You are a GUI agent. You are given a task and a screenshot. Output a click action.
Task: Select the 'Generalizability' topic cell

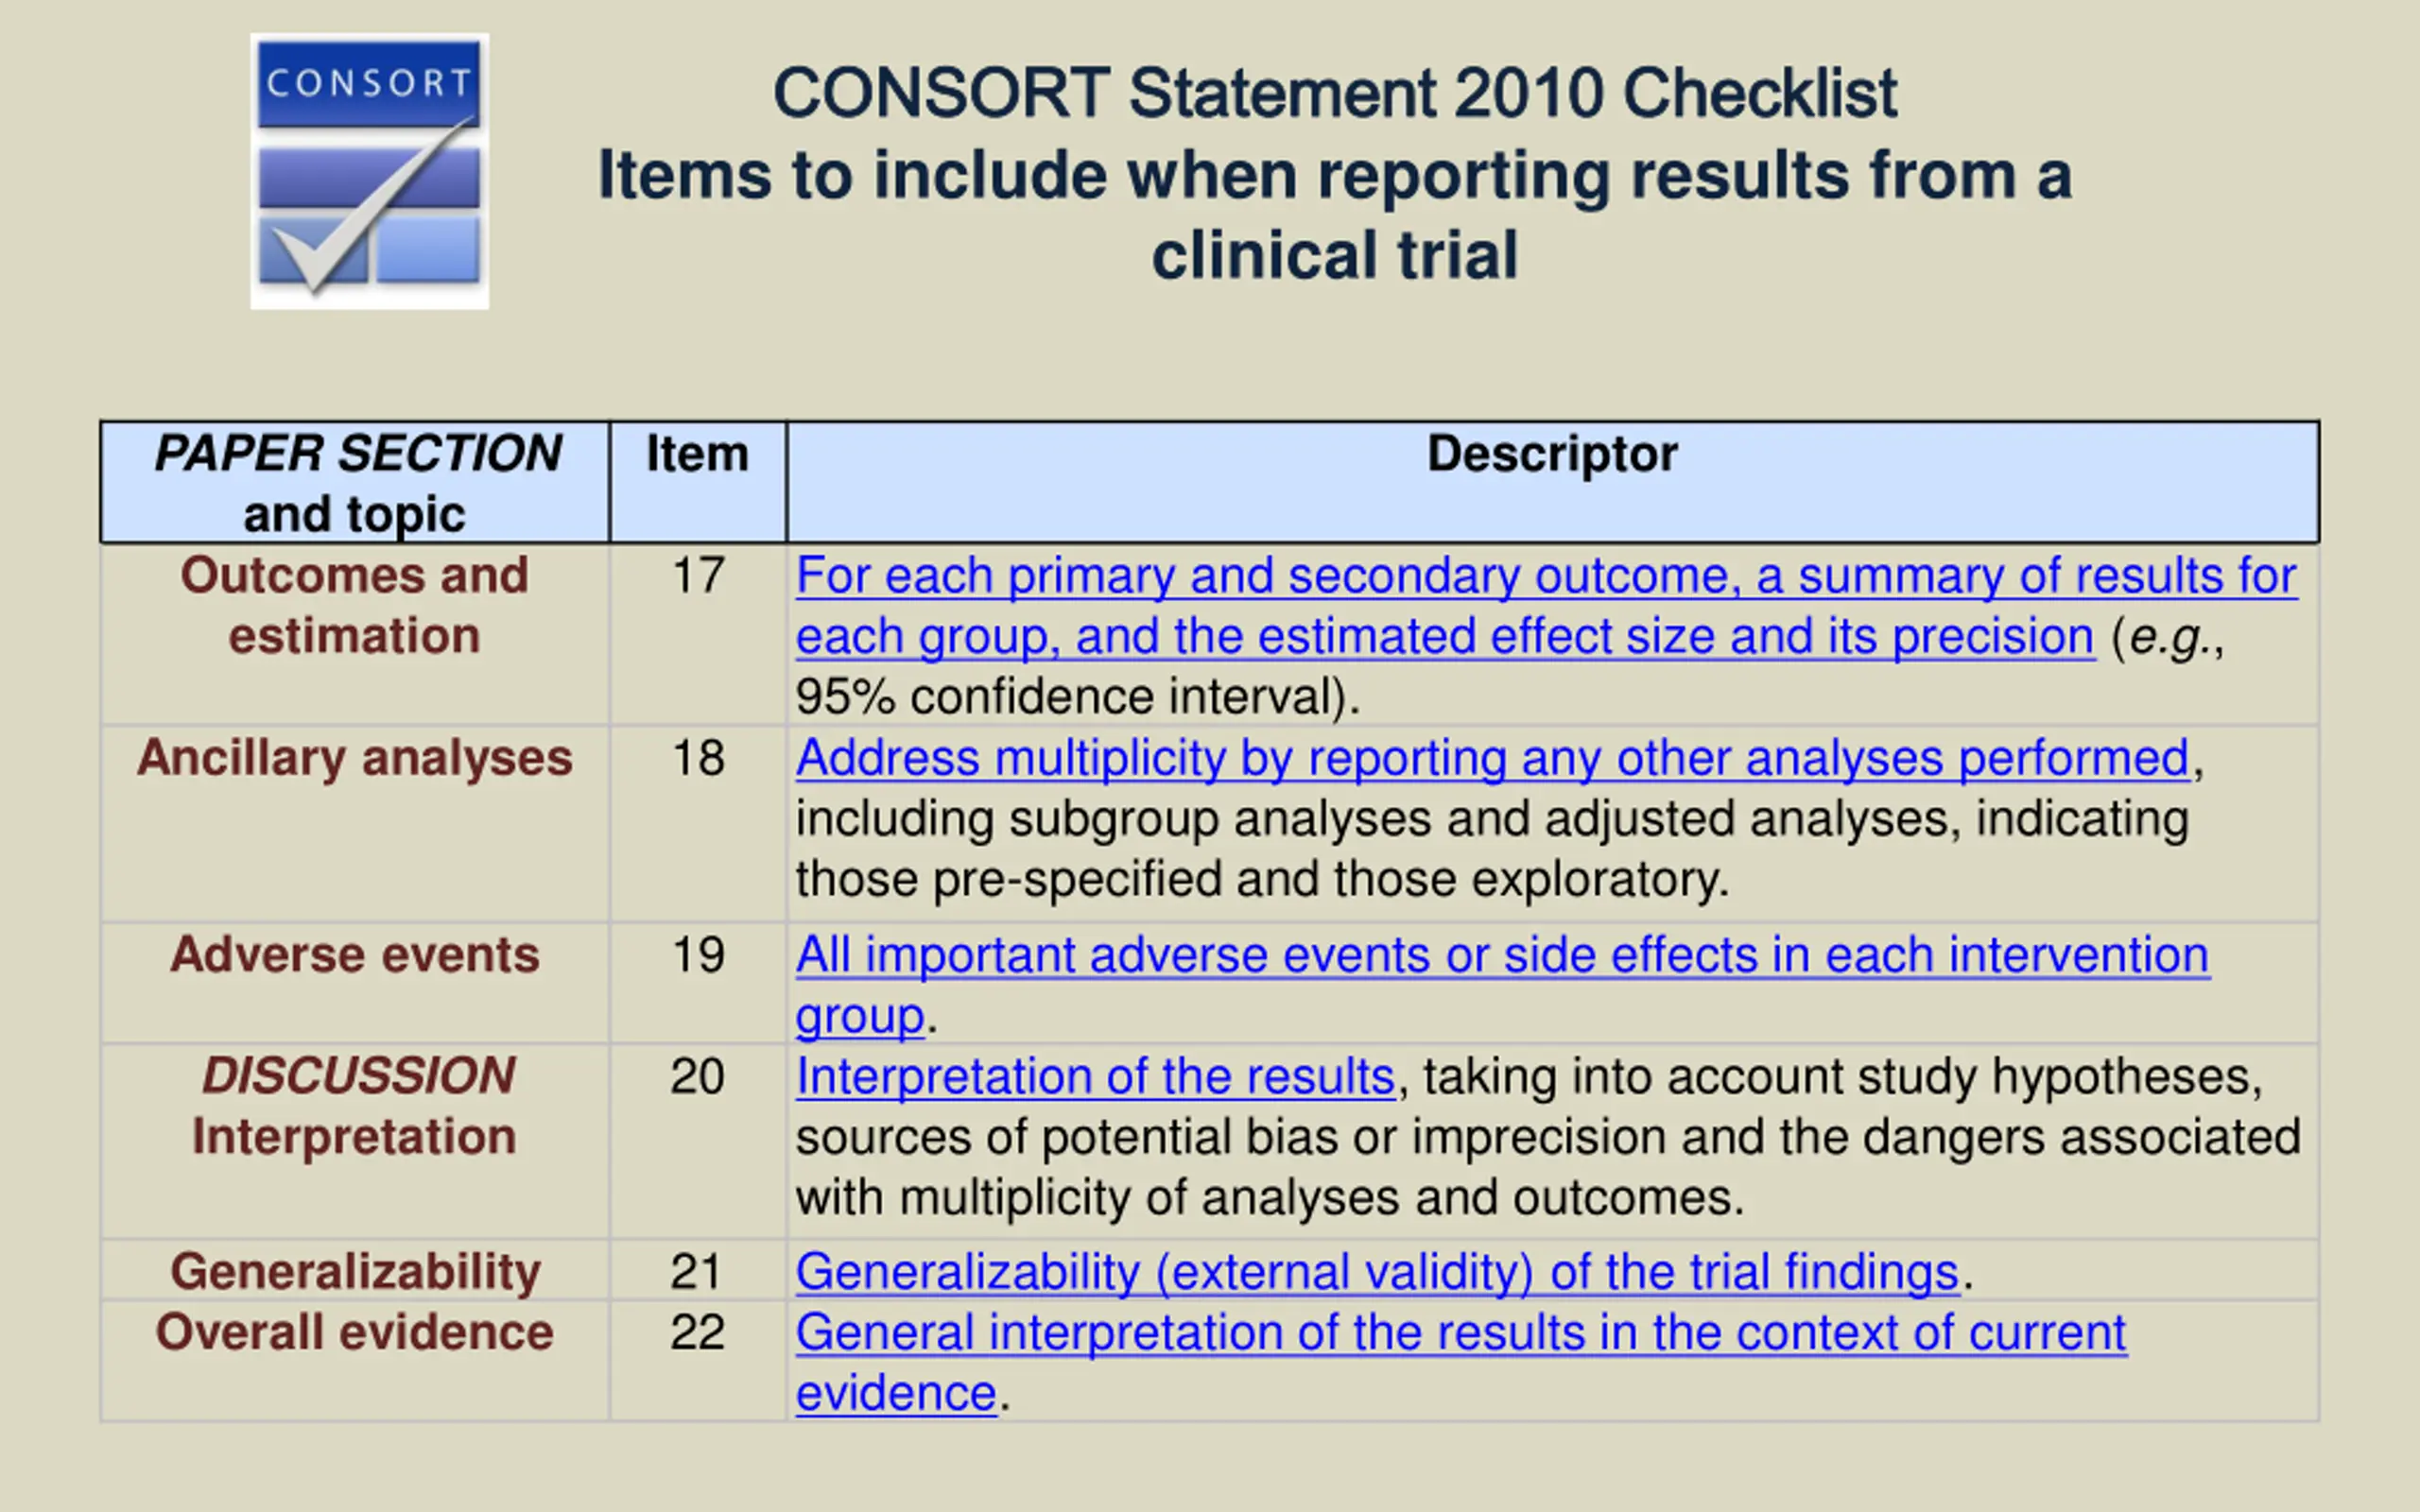coord(355,1271)
